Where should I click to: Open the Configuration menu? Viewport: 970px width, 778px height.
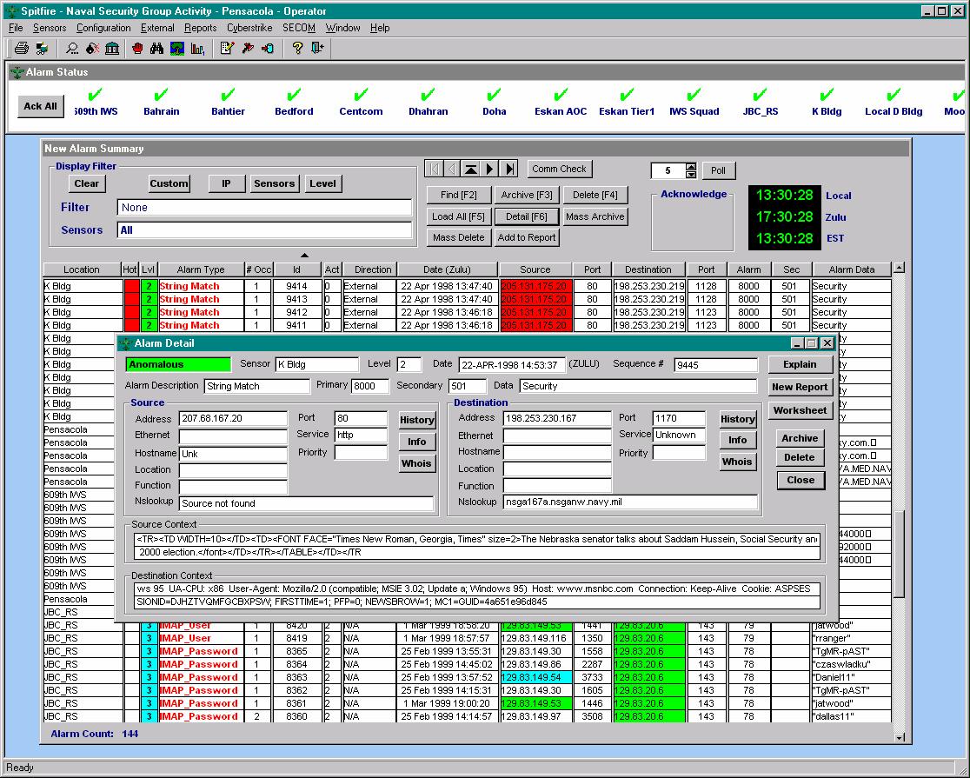pyautogui.click(x=103, y=28)
